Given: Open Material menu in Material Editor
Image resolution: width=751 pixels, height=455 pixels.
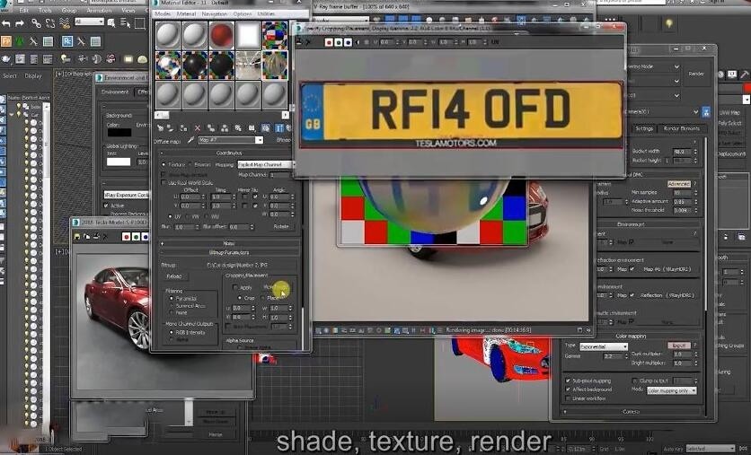Looking at the screenshot, I should click(x=186, y=13).
